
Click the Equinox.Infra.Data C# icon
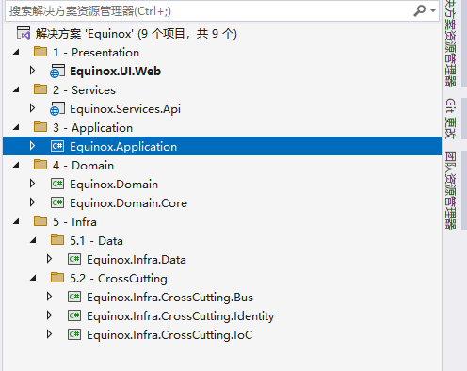74,259
